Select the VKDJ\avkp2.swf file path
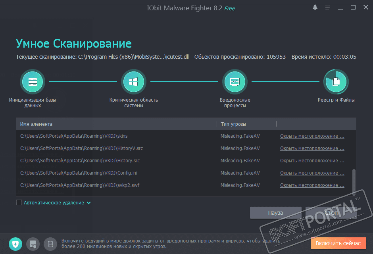 tap(80, 185)
